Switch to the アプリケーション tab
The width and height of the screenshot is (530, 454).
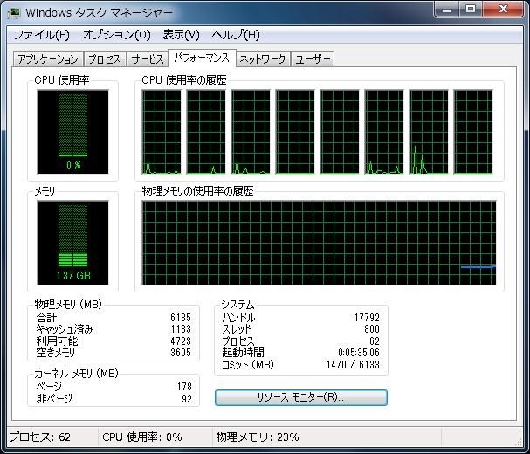click(48, 59)
